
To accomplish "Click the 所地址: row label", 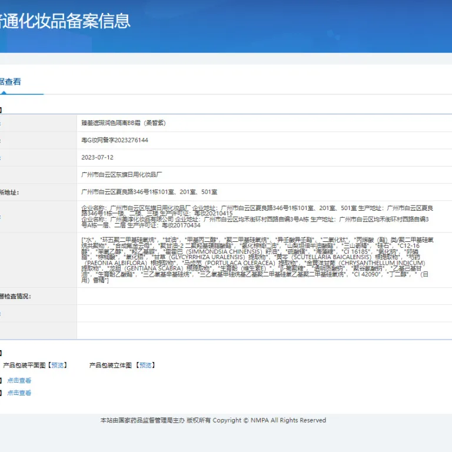I will click(x=9, y=192).
